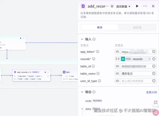Collapse the data Object output row
Screen dimensions: 159x116
82,109
